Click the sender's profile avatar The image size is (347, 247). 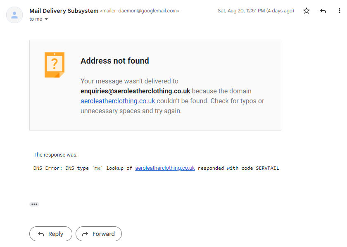(14, 15)
